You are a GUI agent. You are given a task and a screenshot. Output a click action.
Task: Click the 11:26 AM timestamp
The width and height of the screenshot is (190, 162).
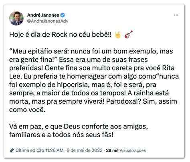(55, 150)
